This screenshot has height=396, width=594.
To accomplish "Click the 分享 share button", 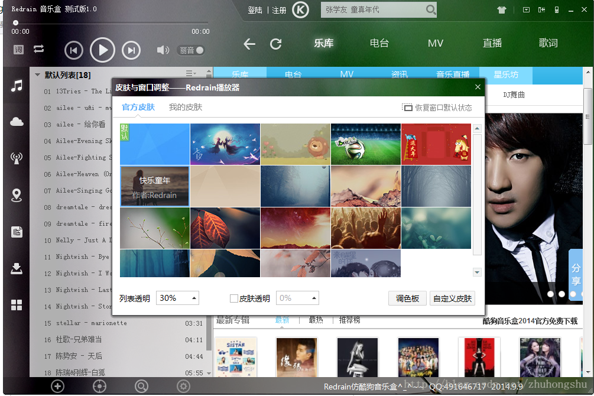I will (x=576, y=275).
